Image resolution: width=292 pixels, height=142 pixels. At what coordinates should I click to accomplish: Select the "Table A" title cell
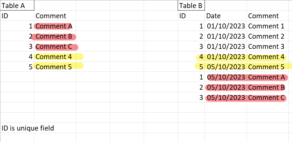[17, 5]
